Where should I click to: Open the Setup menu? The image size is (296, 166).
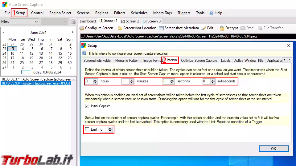click(x=20, y=13)
